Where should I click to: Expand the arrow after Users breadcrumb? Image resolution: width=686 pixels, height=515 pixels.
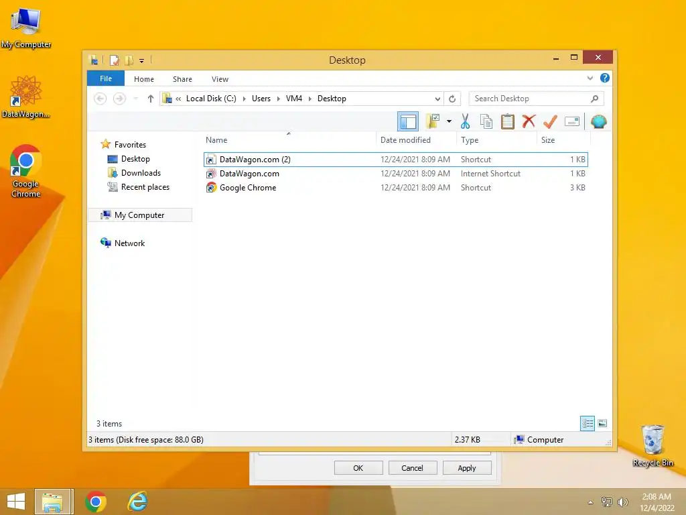[x=278, y=99]
